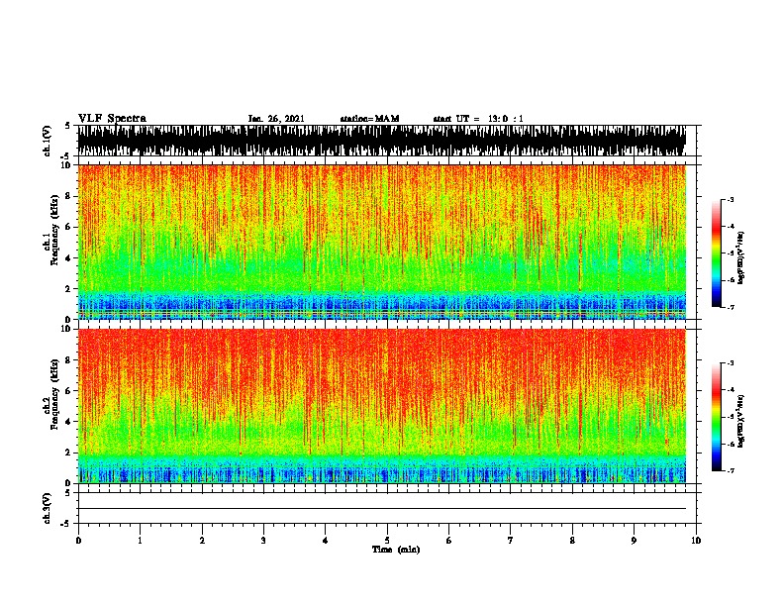The height and width of the screenshot is (606, 784).
Task: Click time axis tick label "6"
Action: (449, 541)
